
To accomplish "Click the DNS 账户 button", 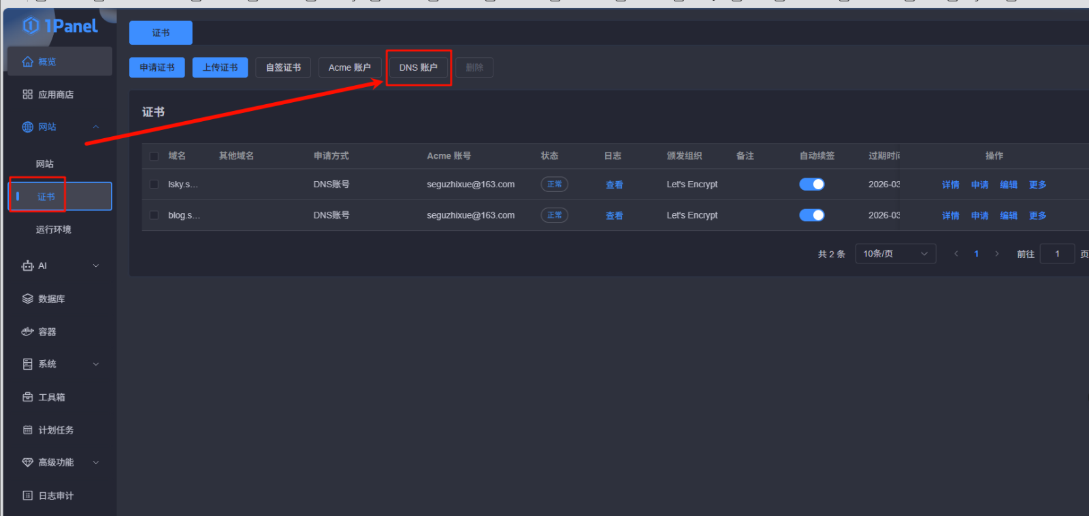I will [418, 67].
